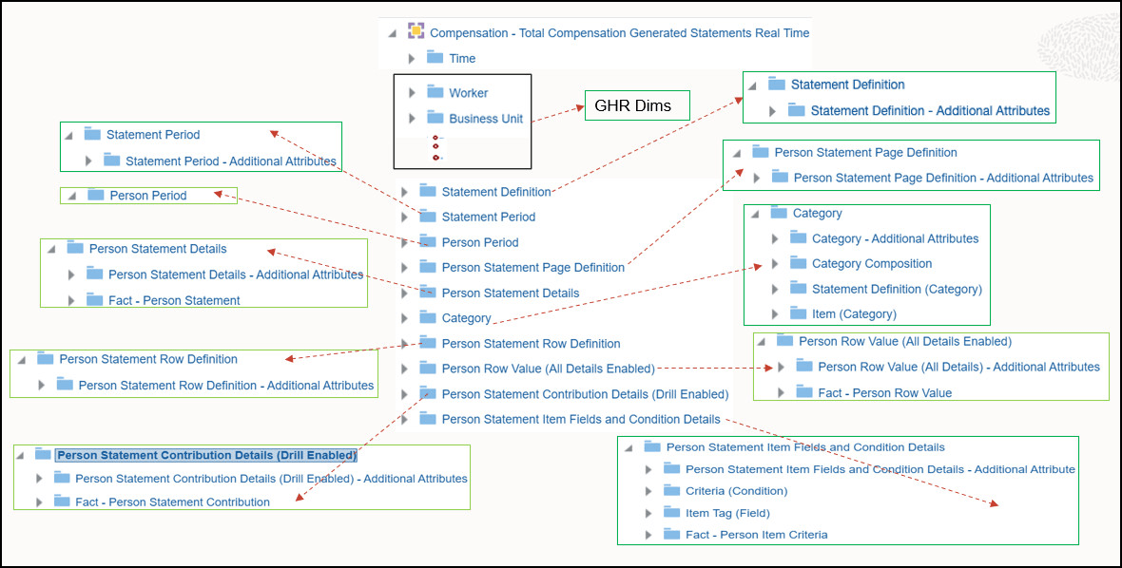Expand the Item Tag (Field) subfolder
The image size is (1122, 568).
[648, 514]
